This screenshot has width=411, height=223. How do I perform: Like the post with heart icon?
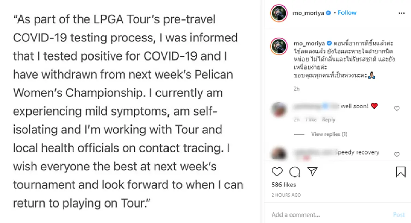277,171
